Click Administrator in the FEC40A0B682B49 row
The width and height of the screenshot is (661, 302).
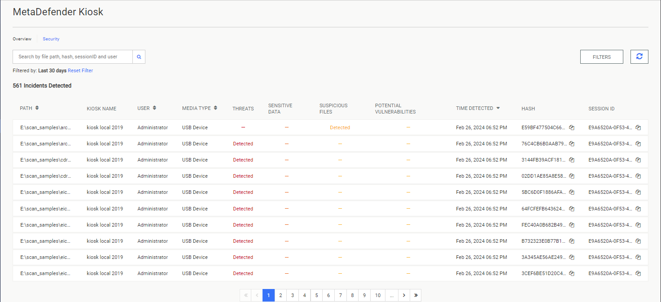tap(153, 225)
